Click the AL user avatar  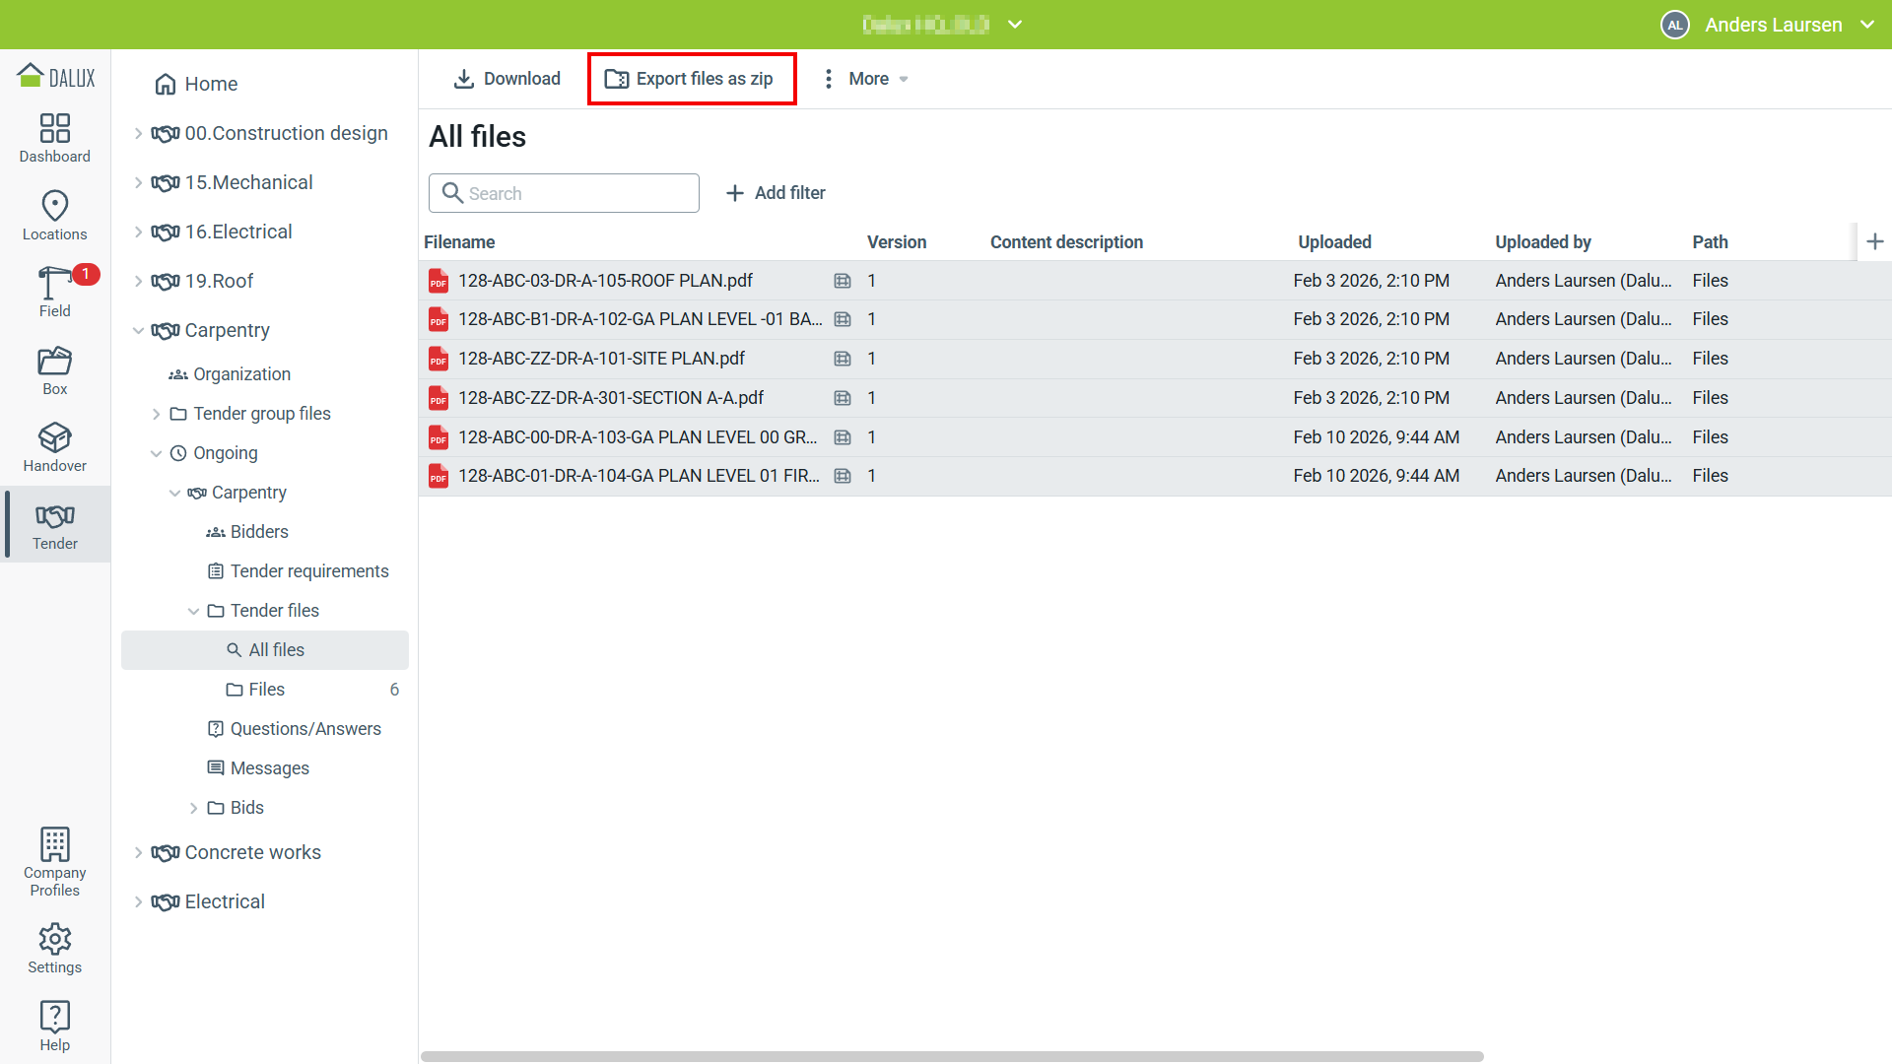(1675, 25)
